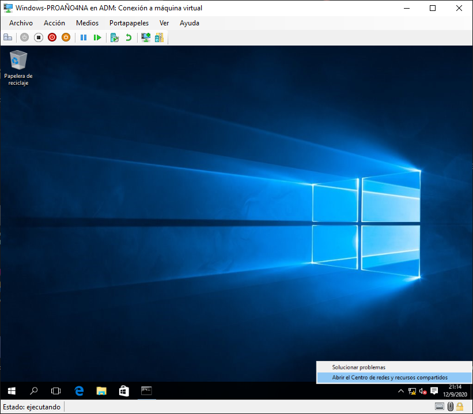The height and width of the screenshot is (414, 473).
Task: Maximize the virtual machine connection window
Action: pos(433,8)
